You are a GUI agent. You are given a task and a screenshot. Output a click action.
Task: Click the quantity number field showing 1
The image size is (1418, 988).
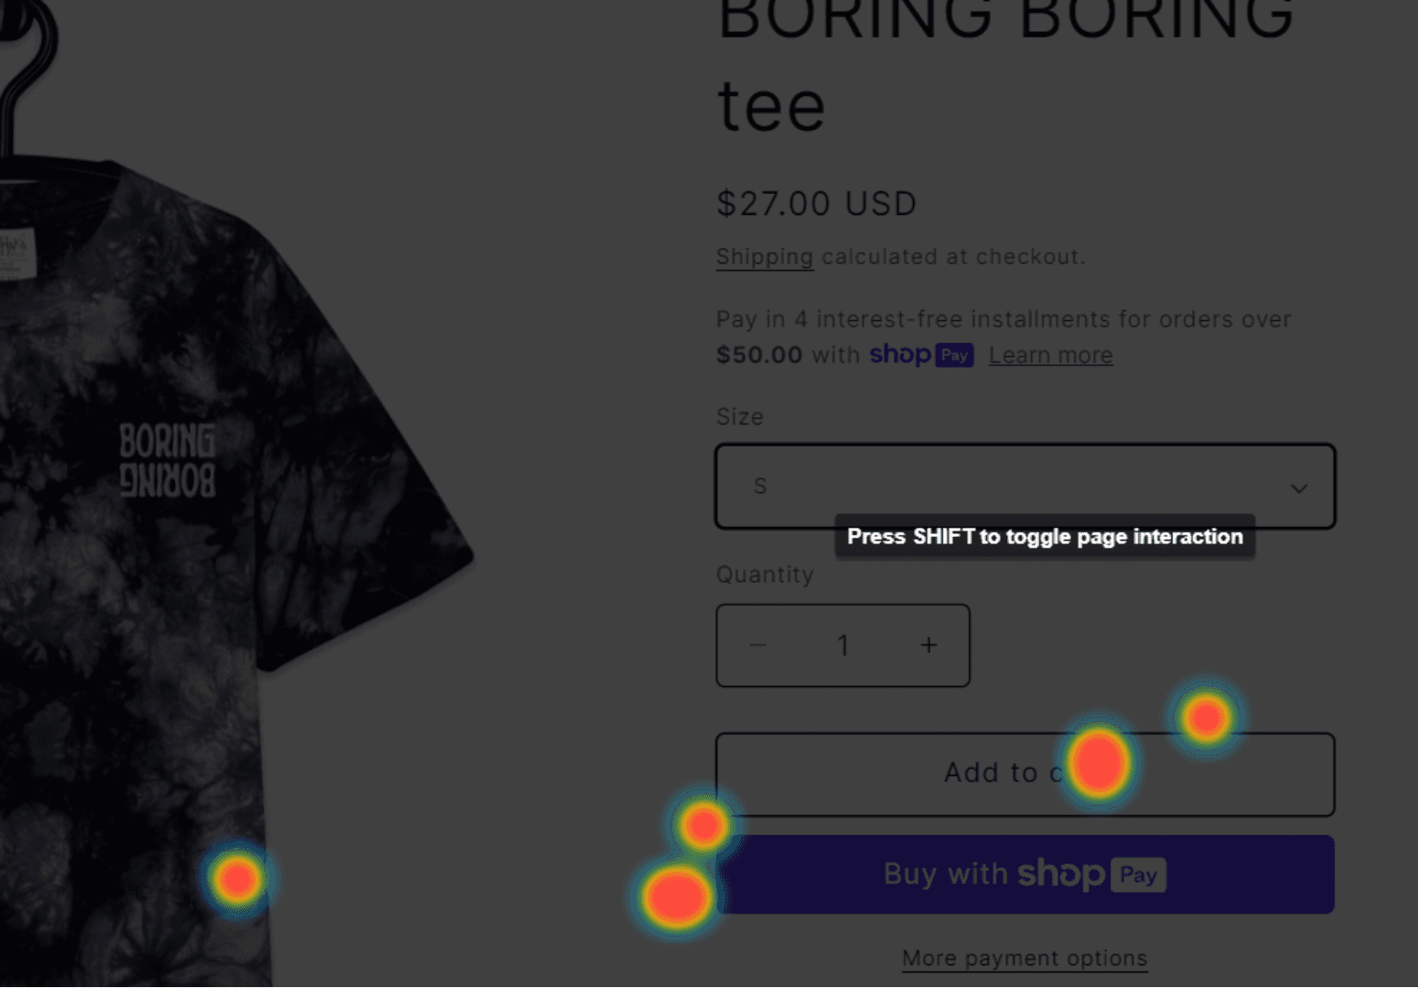[x=843, y=646]
